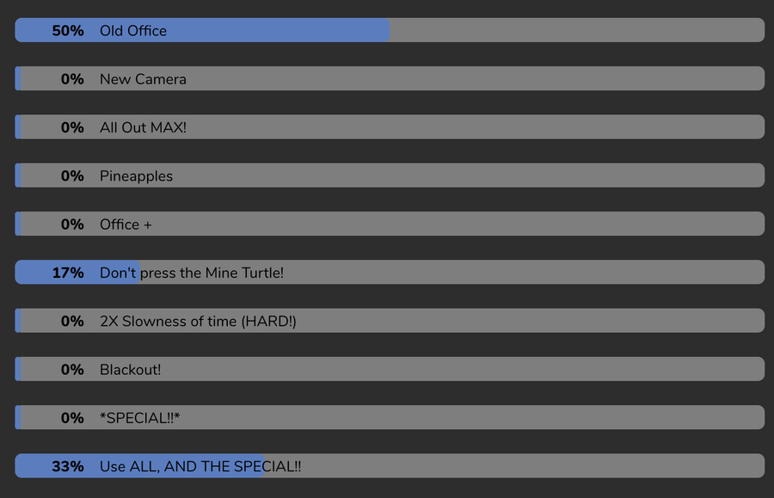The width and height of the screenshot is (774, 498).
Task: Select 2X Slowness of time (HARD!) option
Action: [x=390, y=320]
